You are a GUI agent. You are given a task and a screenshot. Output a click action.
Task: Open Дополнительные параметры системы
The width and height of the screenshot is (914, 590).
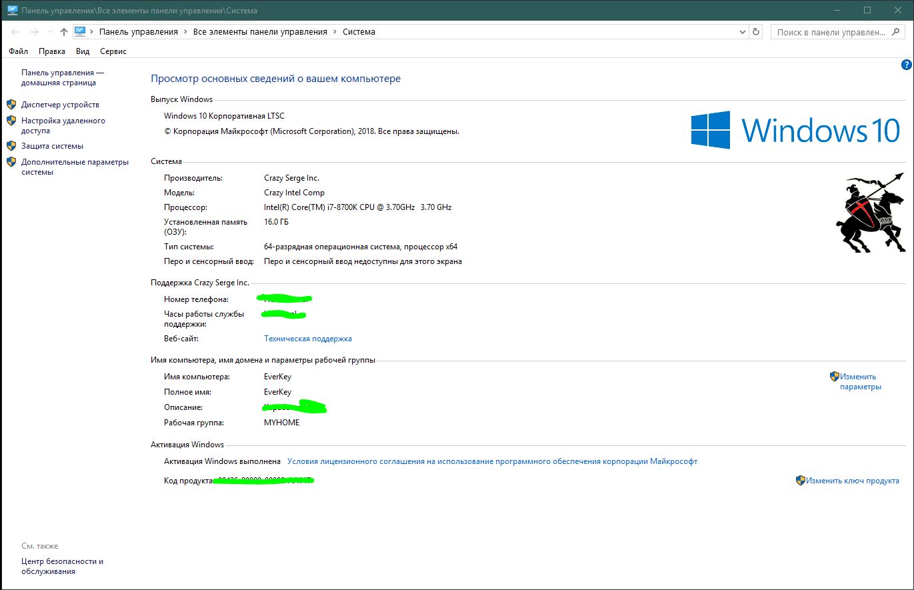[x=75, y=167]
